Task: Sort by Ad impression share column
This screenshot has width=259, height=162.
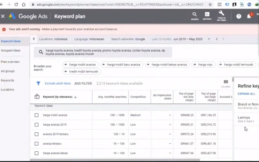Action: (162, 97)
